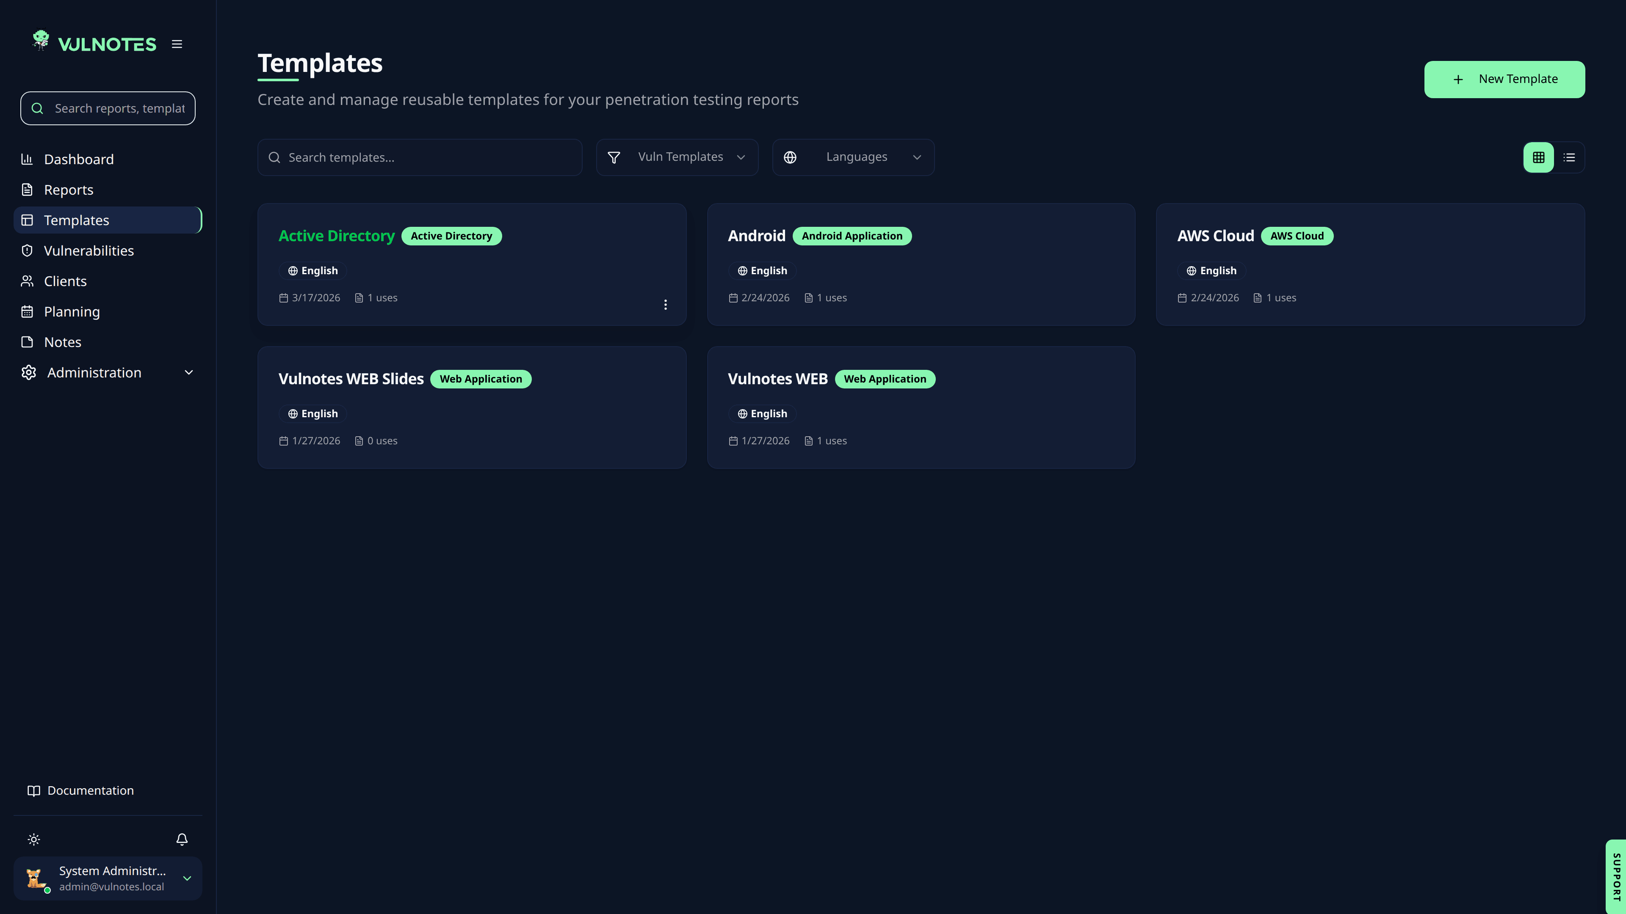Viewport: 1626px width, 914px height.
Task: Click the Vulnerabilities shield icon
Action: [27, 251]
